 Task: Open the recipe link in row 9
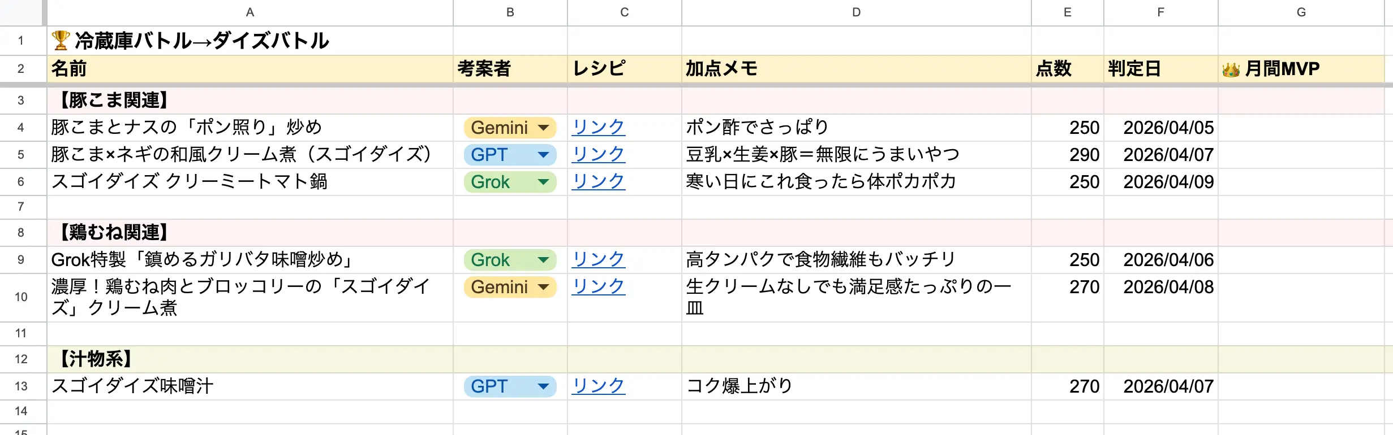[598, 260]
